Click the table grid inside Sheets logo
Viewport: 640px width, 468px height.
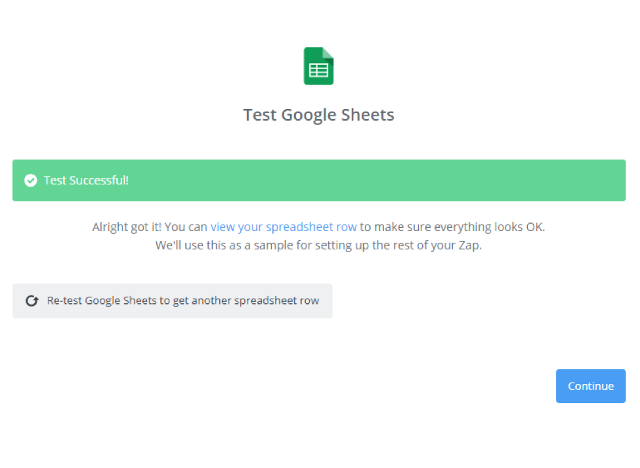pos(318,71)
